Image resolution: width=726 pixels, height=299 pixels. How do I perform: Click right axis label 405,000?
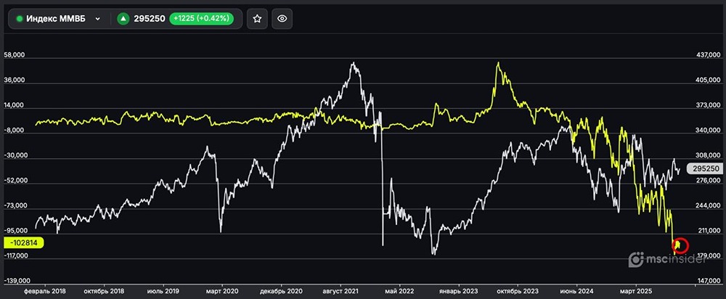tap(709, 81)
